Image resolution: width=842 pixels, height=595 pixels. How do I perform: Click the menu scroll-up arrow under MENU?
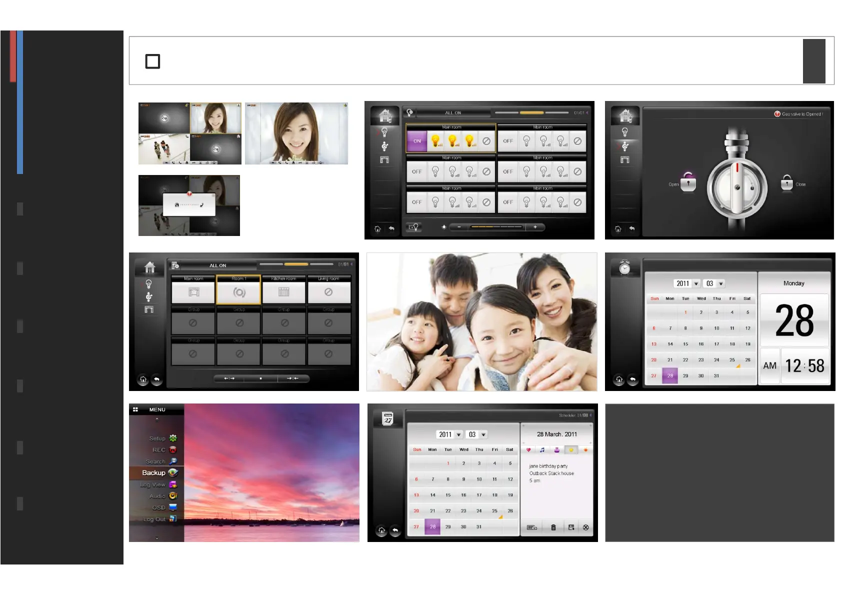(x=157, y=419)
